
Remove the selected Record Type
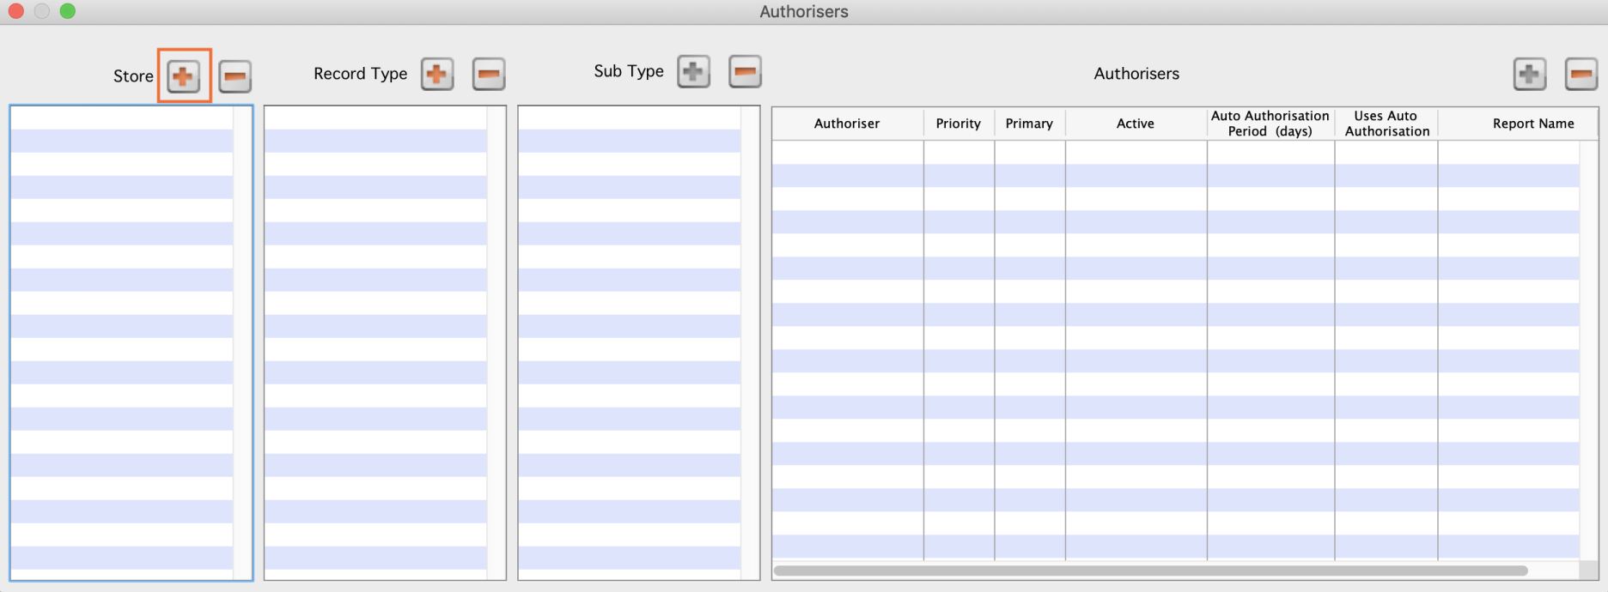(x=489, y=74)
